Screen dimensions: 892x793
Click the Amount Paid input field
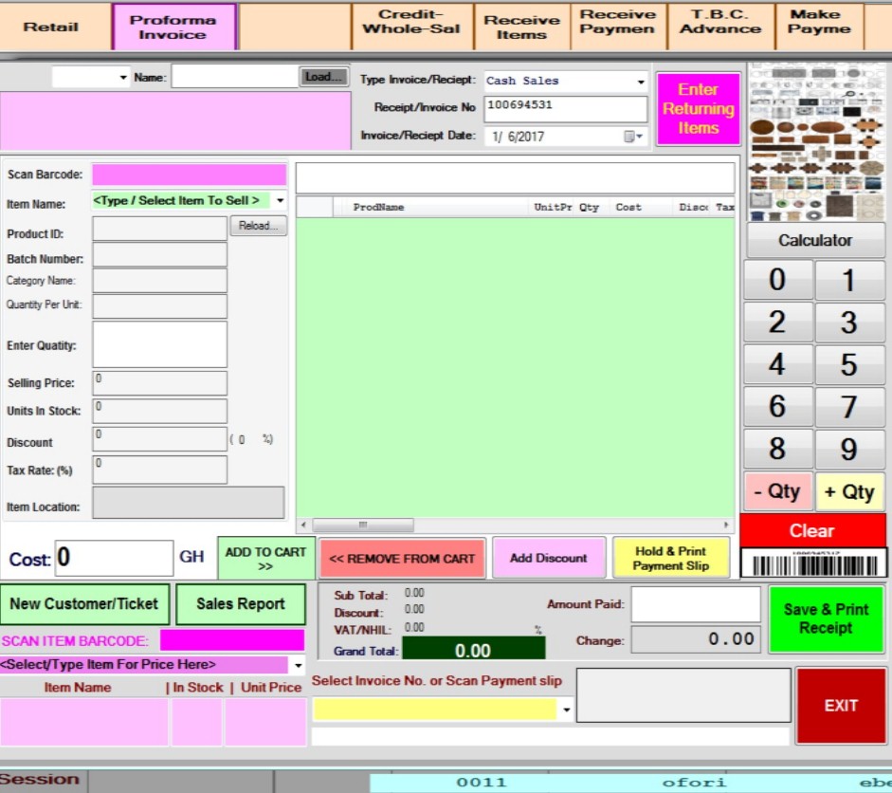695,604
